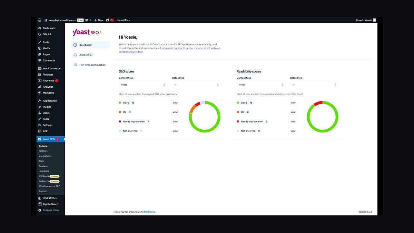Click the user avatar next to Howdy, Yoasie
Viewport: 414px width, 233px height.
[375, 20]
